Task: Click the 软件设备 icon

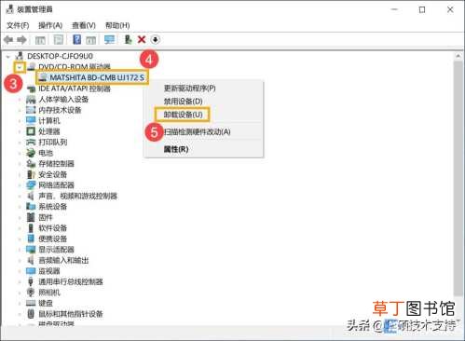Action: (x=31, y=228)
